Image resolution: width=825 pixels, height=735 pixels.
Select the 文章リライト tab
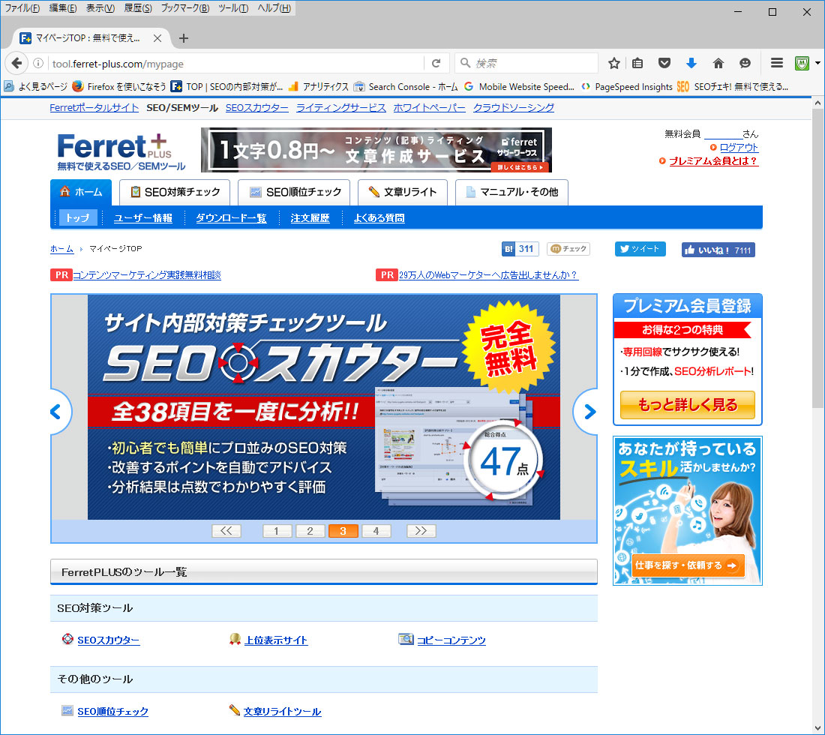click(x=403, y=192)
